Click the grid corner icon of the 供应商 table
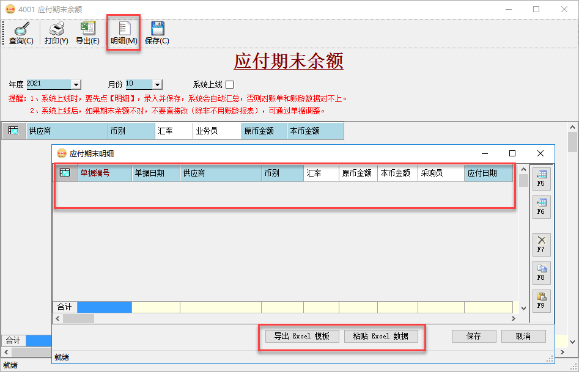Image resolution: width=579 pixels, height=372 pixels. [13, 130]
